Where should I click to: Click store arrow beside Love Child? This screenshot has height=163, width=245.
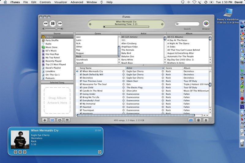click(123, 88)
